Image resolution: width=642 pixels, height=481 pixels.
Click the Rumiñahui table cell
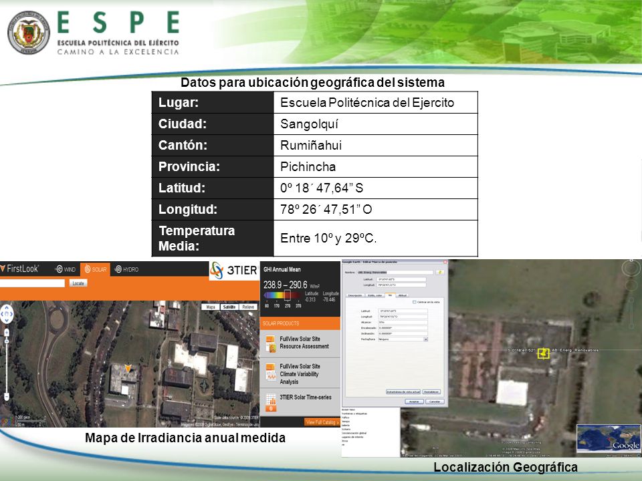click(x=375, y=145)
